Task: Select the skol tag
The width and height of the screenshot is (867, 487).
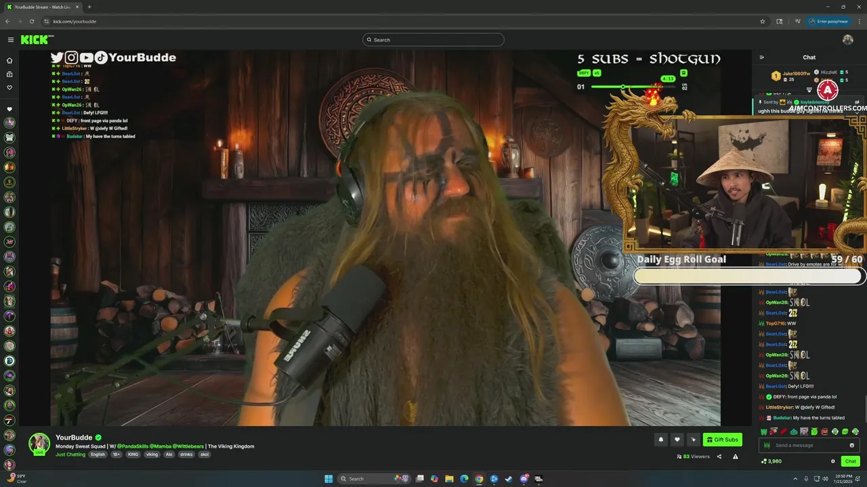Action: 205,455
